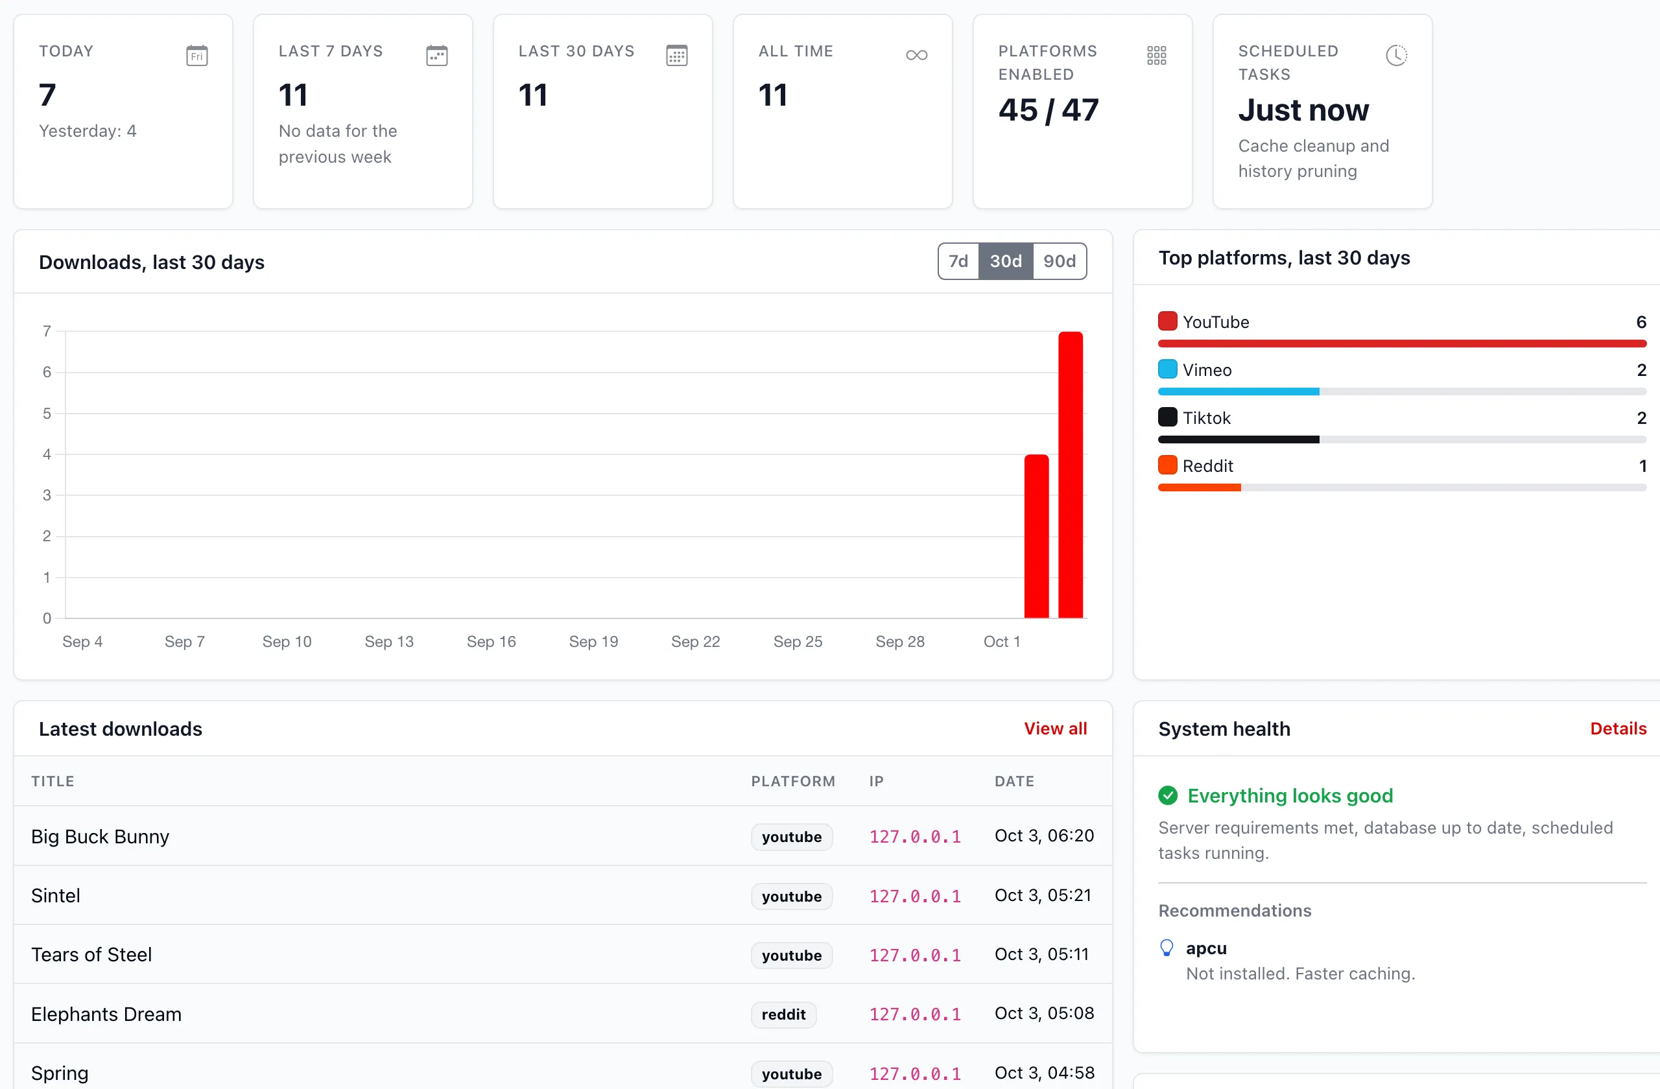Click the lightbulb icon next to apcu
The image size is (1660, 1089).
[x=1166, y=948]
